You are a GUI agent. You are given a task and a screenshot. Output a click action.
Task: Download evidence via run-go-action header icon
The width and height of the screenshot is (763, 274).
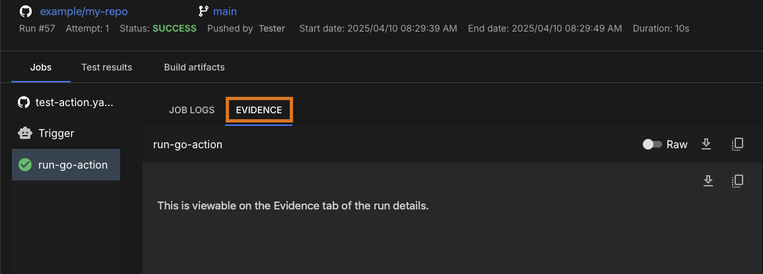(706, 144)
